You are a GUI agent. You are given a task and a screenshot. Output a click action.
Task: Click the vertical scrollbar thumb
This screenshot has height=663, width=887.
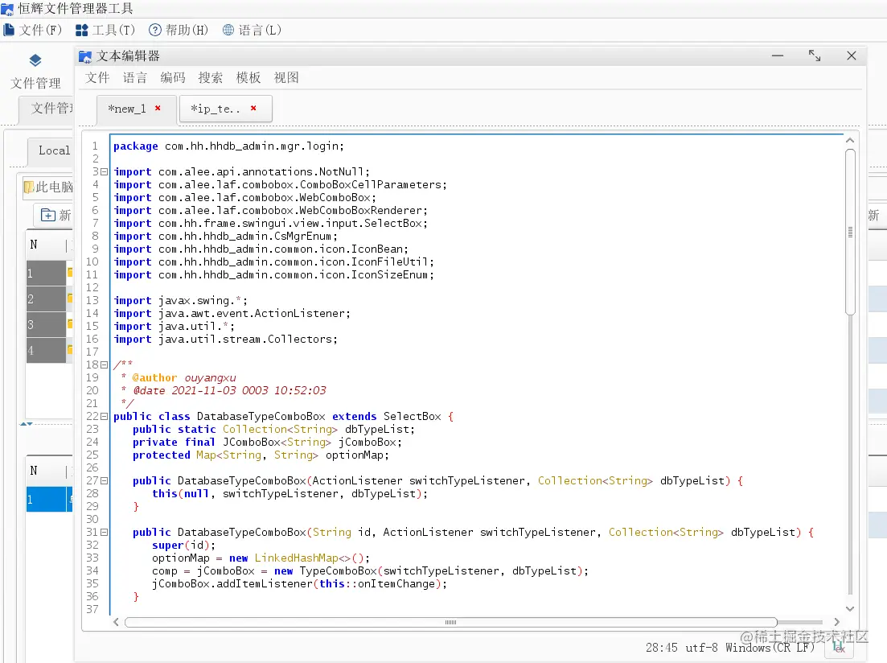[850, 232]
